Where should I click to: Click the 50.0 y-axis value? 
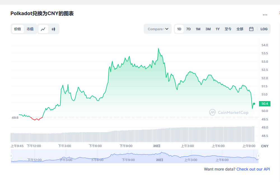point(265,111)
